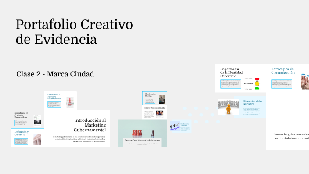Click the 'Introducción al Marketing Gubernamental' heading
This screenshot has height=174, width=309.
click(90, 125)
